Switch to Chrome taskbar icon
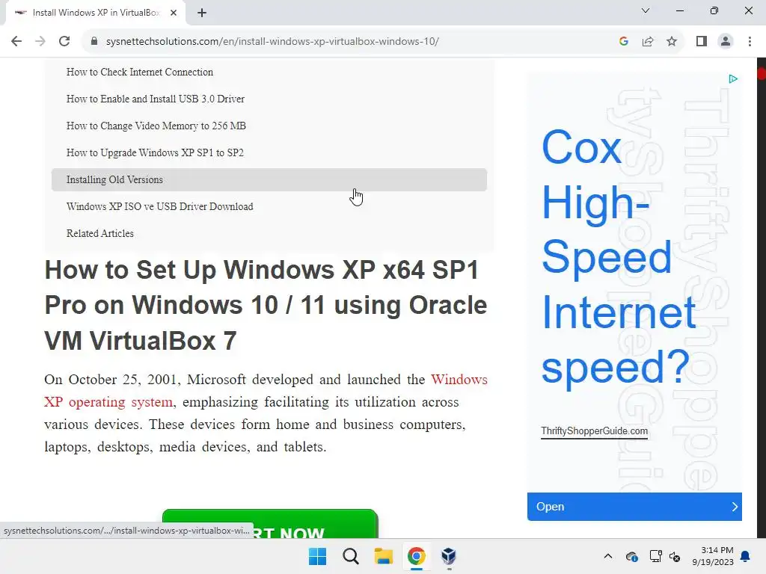 [x=416, y=556]
